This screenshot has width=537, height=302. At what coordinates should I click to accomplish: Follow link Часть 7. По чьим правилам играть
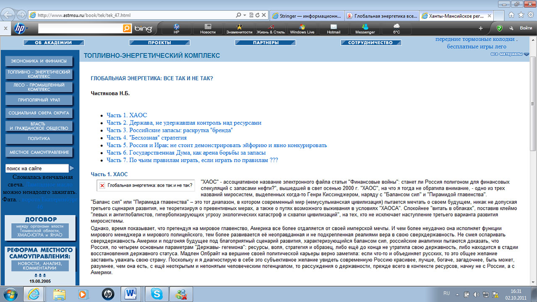[x=192, y=160]
